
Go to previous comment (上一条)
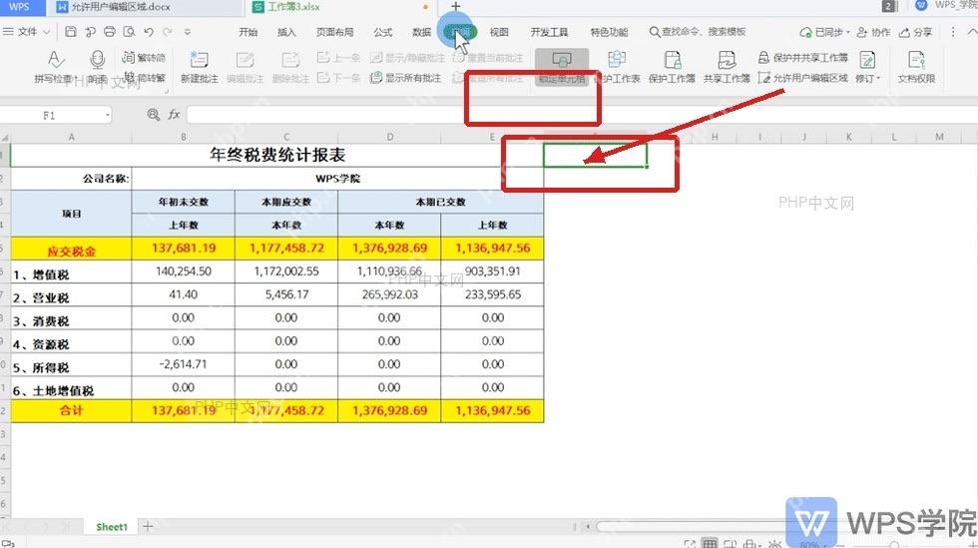(x=338, y=58)
